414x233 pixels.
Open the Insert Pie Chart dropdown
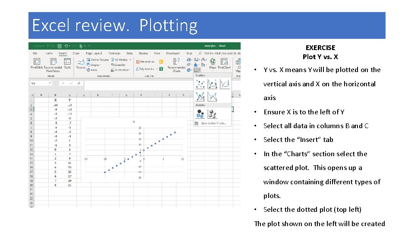[x=189, y=70]
